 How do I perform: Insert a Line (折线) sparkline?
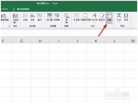(25, 17)
